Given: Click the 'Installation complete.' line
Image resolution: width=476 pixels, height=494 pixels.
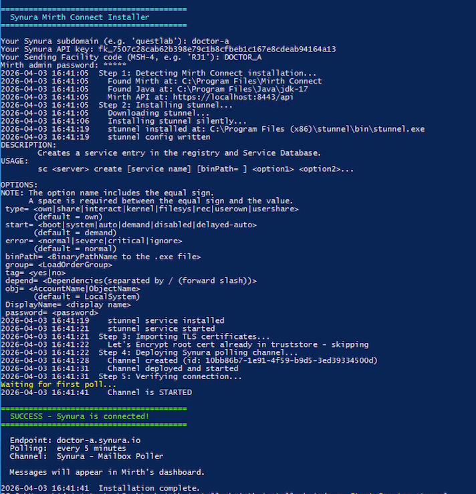Looking at the screenshot, I should [149, 489].
